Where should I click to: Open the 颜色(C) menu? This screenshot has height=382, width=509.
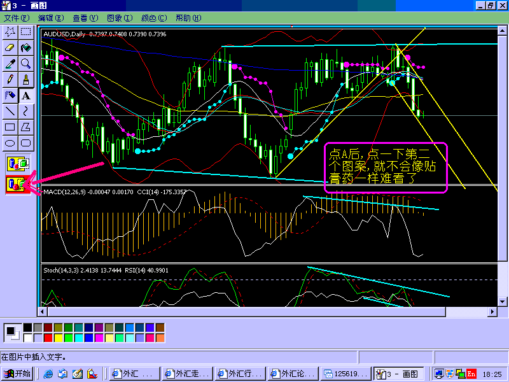(x=154, y=18)
